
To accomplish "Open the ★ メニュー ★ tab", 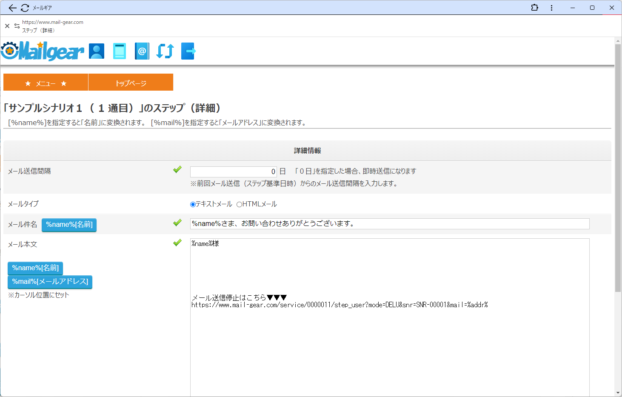I will click(46, 82).
